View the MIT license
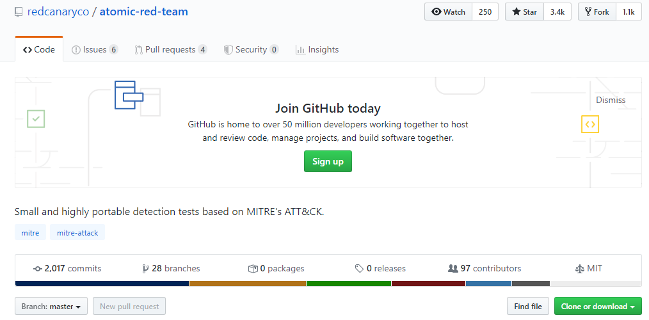 [x=589, y=268]
